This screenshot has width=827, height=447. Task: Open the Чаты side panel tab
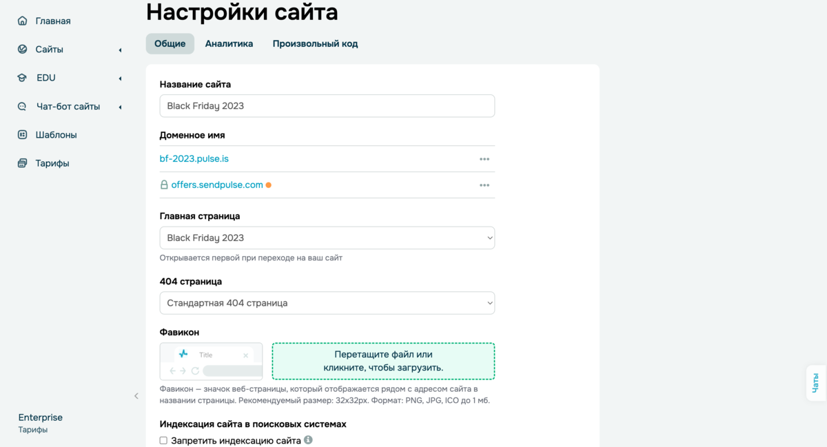816,383
